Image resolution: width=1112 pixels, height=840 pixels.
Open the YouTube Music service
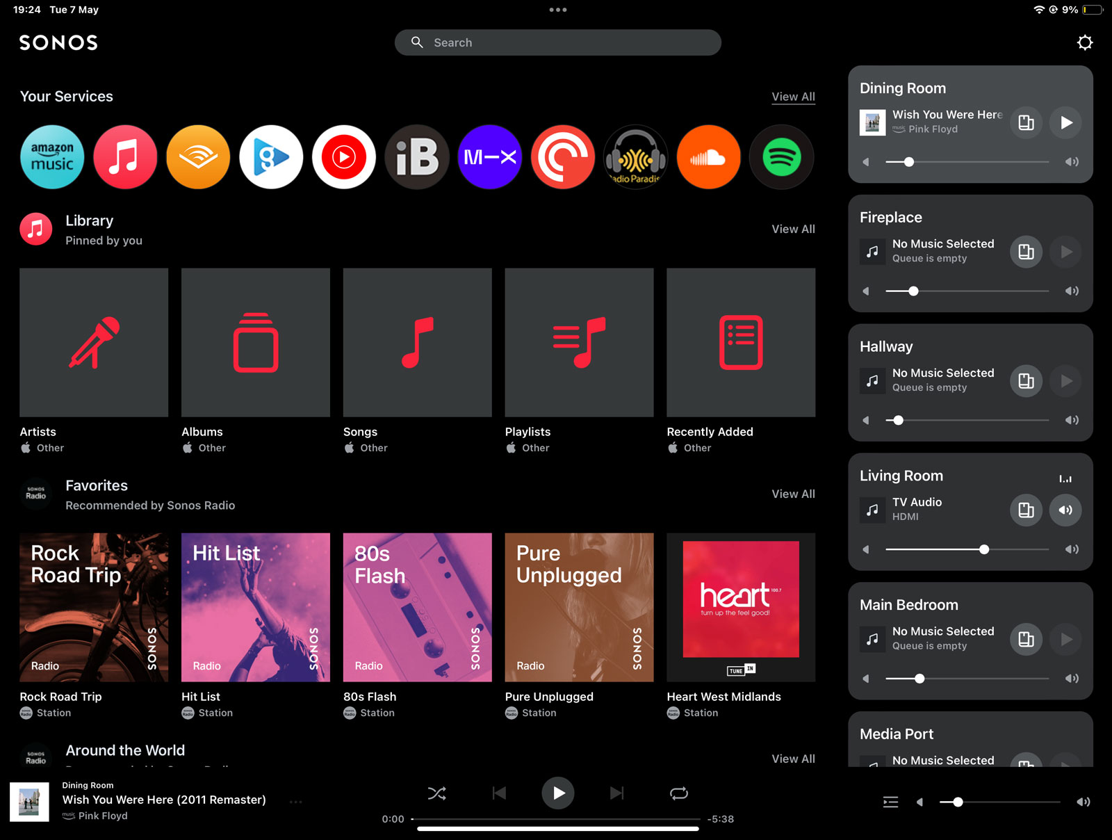click(344, 157)
